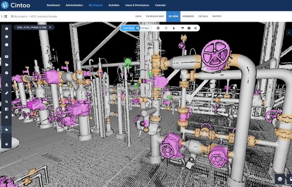Open the My projects breadcrumb menu

[x=21, y=16]
